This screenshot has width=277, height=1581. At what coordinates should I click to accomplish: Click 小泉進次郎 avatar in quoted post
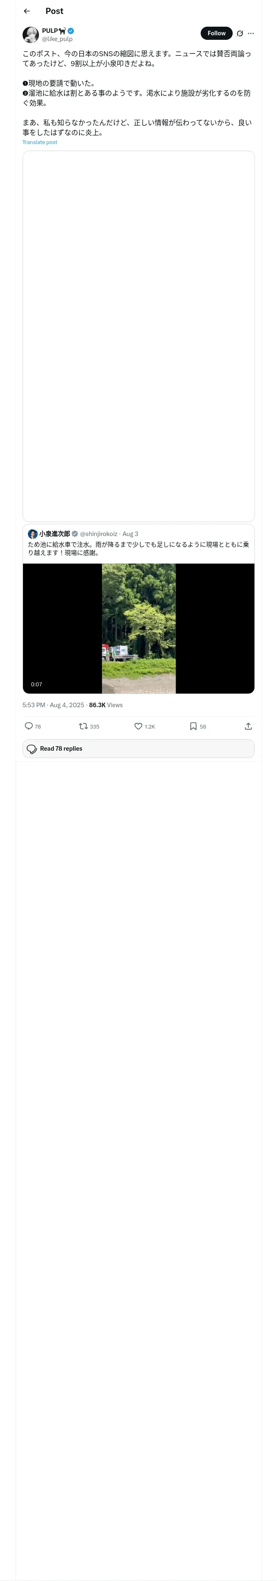click(x=32, y=533)
